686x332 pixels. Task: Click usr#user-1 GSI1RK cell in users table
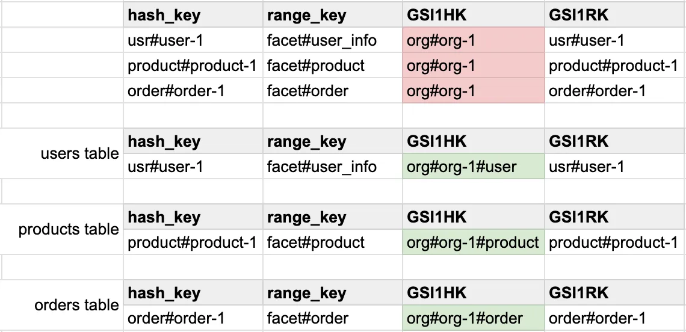click(x=615, y=167)
